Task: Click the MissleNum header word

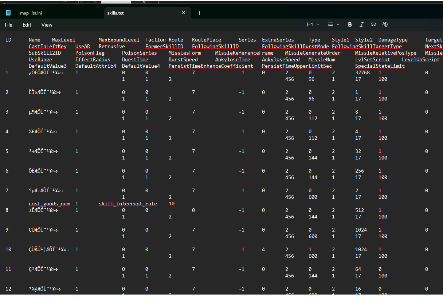Action: (322, 59)
